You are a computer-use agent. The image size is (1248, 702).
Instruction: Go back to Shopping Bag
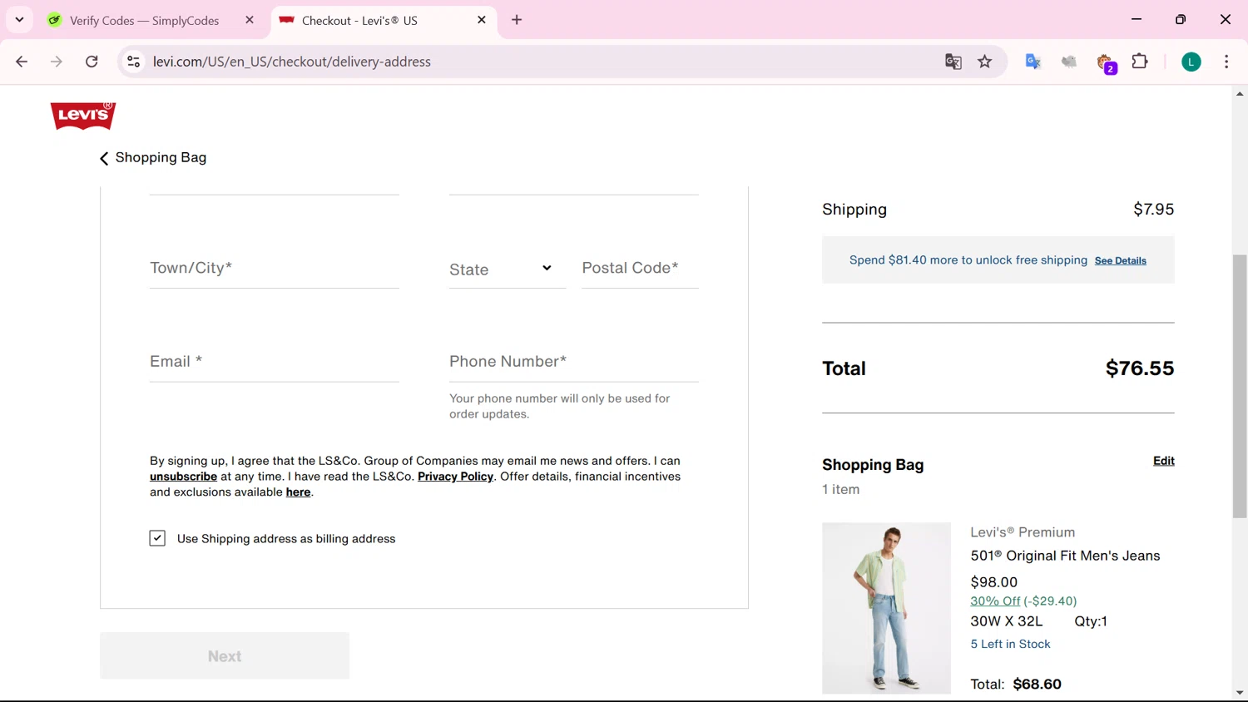click(153, 158)
